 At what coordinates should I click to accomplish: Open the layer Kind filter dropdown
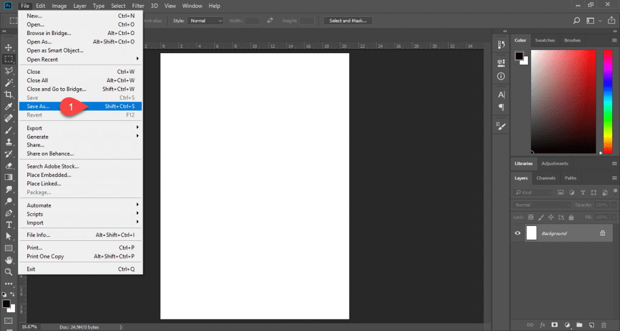pos(533,193)
